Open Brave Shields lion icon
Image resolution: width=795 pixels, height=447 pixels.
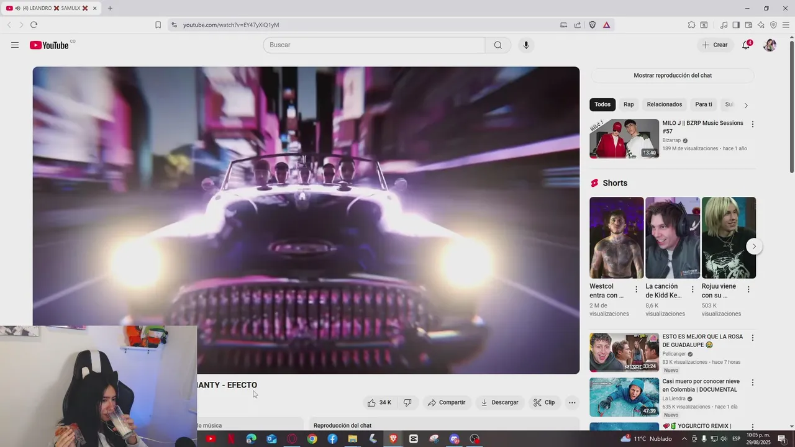(x=592, y=25)
